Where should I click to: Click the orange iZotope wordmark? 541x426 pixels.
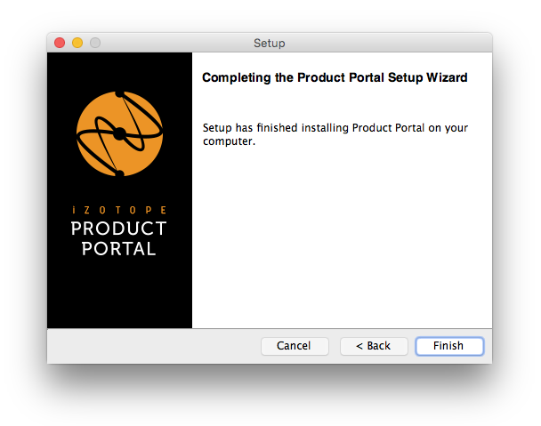tap(119, 210)
